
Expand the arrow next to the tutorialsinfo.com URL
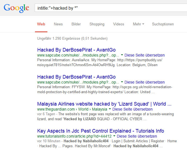coord(114,136)
